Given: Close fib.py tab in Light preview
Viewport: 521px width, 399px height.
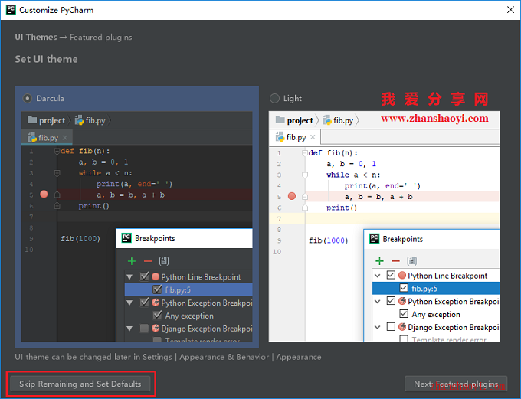Looking at the screenshot, I should pos(313,137).
